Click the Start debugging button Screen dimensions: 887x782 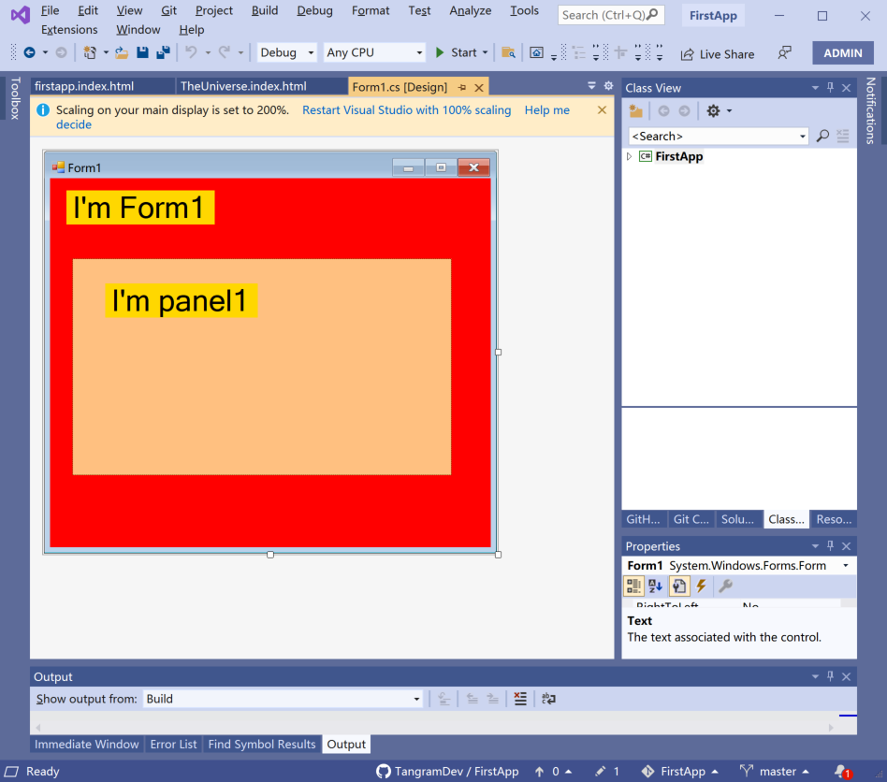[x=457, y=52]
